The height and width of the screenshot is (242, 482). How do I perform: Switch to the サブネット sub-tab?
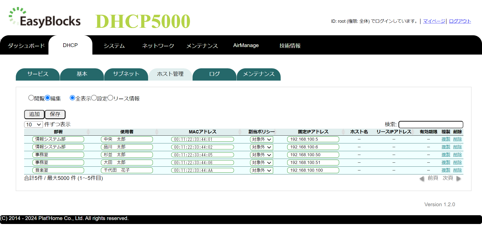pyautogui.click(x=126, y=74)
